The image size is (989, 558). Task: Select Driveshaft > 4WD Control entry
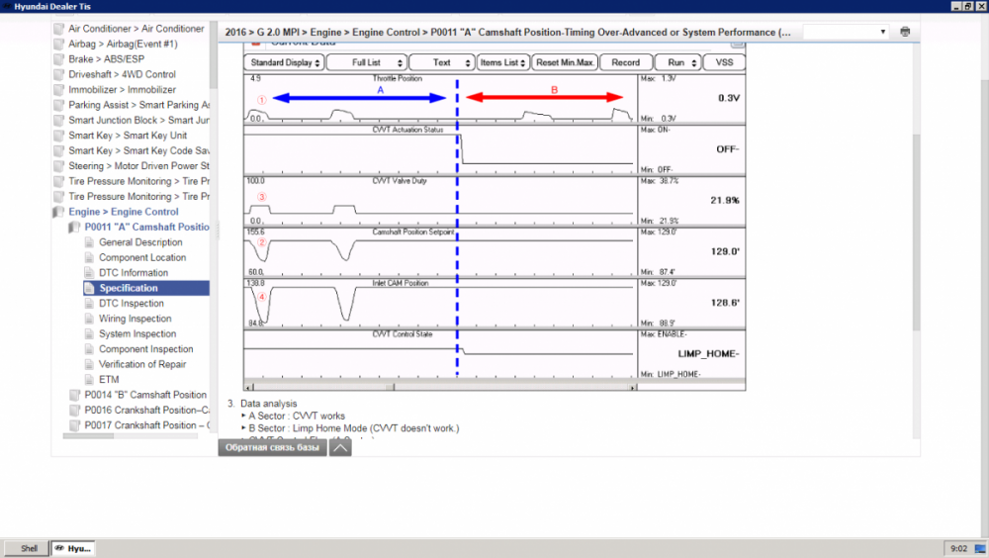[x=123, y=74]
